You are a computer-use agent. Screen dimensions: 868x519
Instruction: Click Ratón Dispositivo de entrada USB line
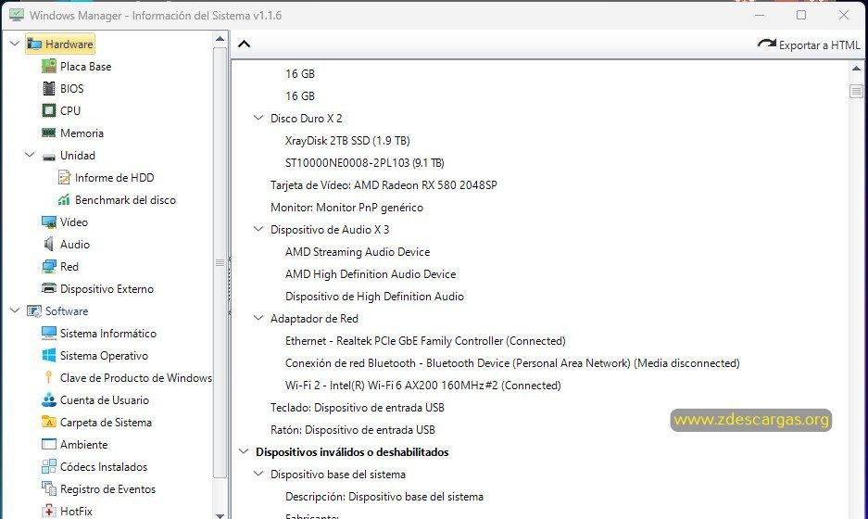tap(353, 430)
